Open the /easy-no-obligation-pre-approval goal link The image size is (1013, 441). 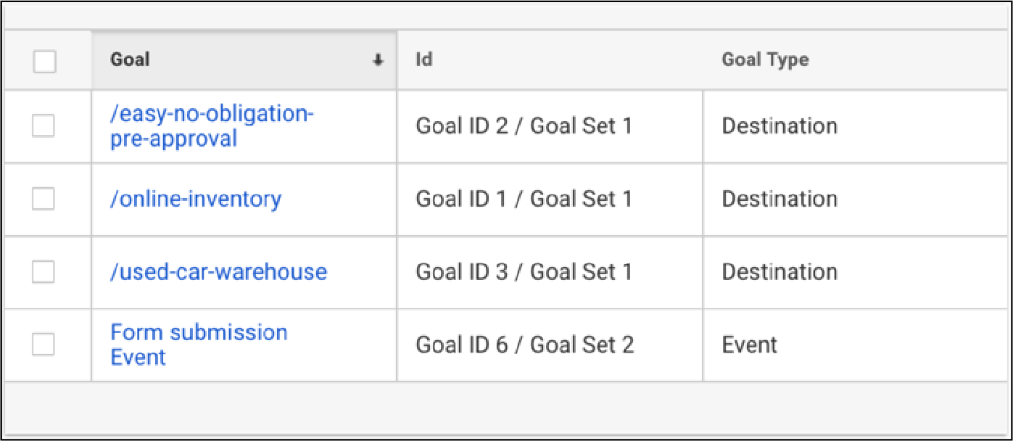click(x=212, y=126)
